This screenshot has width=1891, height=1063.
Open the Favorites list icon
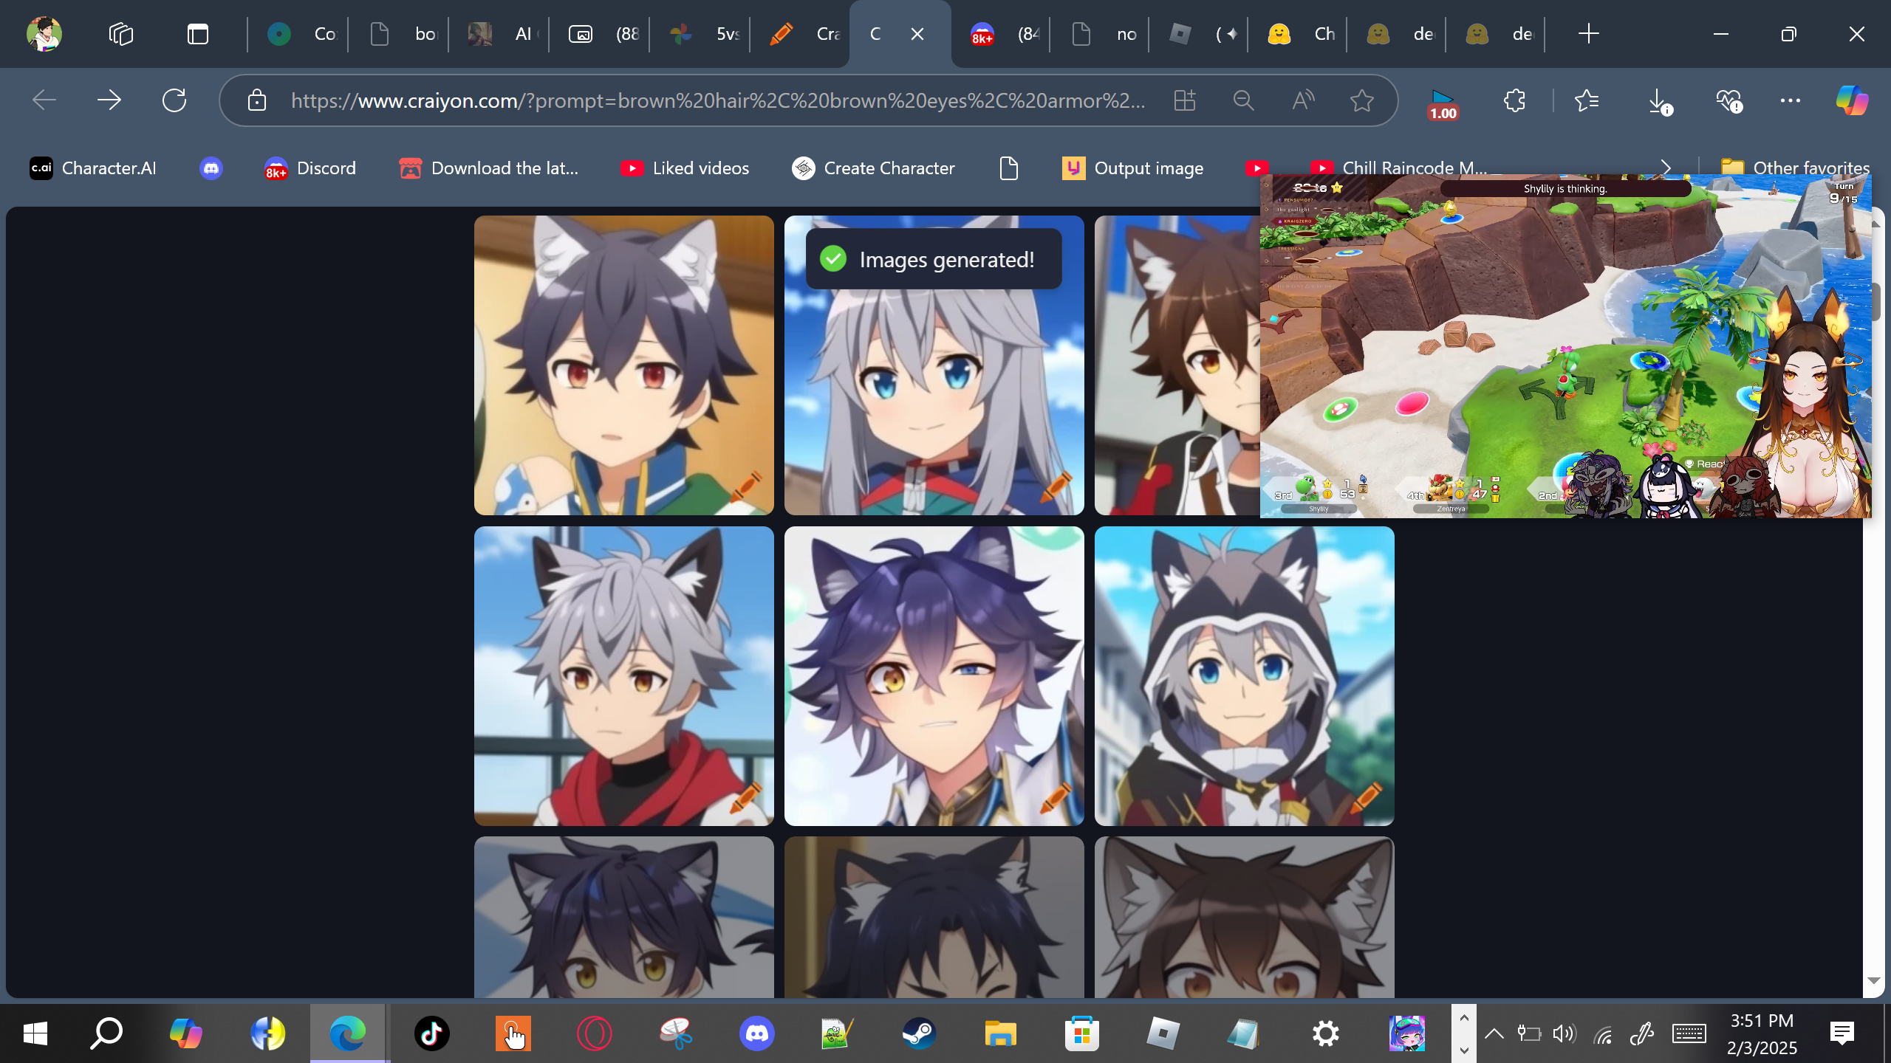pyautogui.click(x=1587, y=100)
